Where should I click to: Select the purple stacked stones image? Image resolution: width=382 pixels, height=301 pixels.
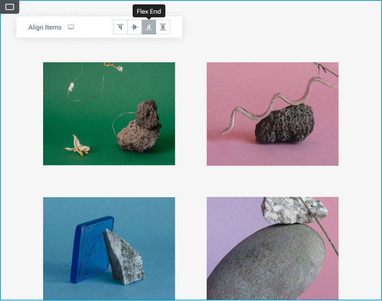pos(272,249)
